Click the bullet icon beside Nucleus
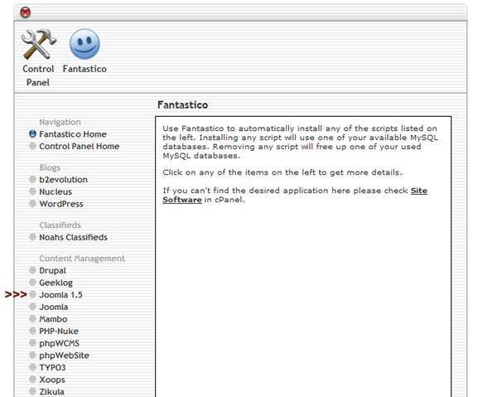Viewport: 497px width, 397px height. (x=32, y=191)
